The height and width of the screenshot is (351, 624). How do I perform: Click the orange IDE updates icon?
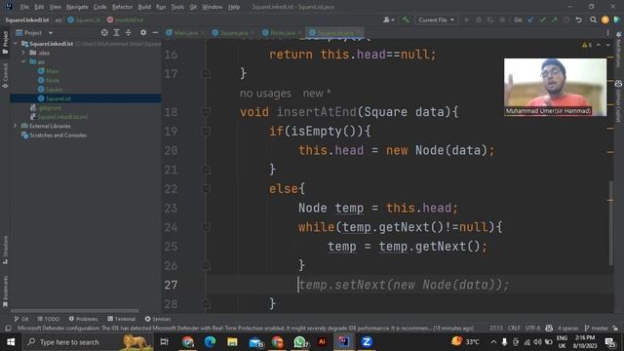[x=604, y=19]
